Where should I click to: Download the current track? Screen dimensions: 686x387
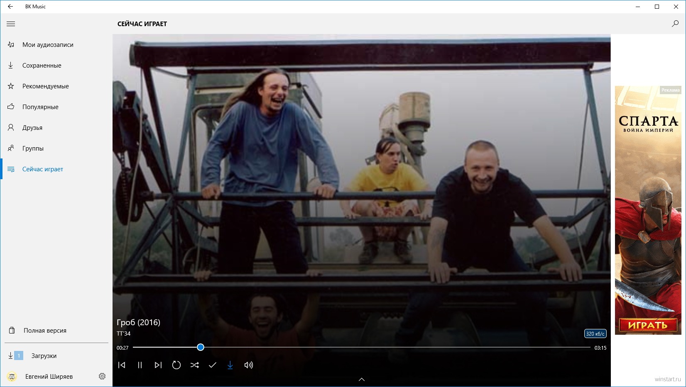[230, 365]
